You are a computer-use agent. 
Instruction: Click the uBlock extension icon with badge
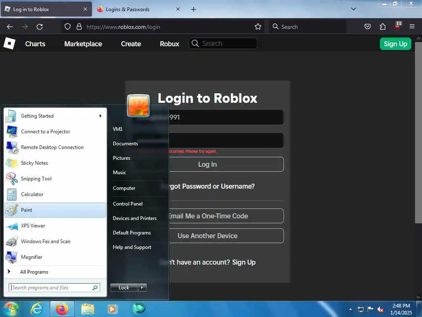tap(398, 25)
